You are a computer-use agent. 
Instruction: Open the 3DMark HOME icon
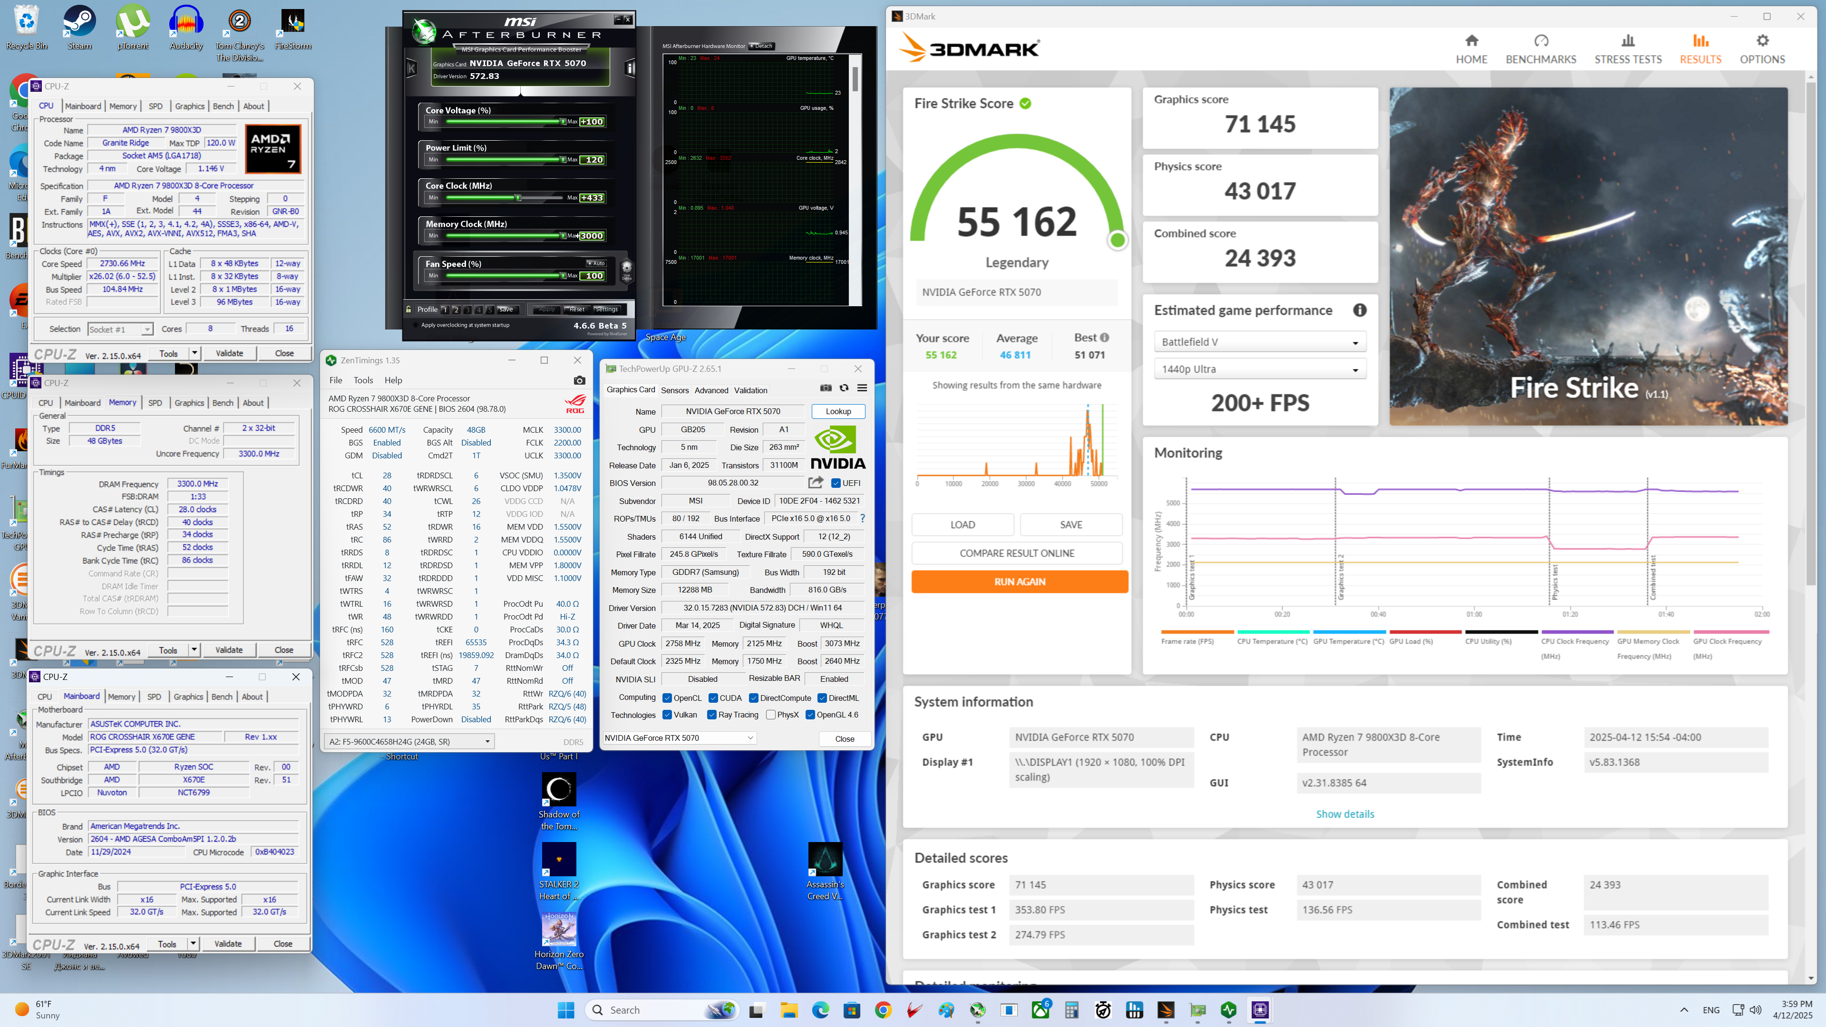[1472, 41]
